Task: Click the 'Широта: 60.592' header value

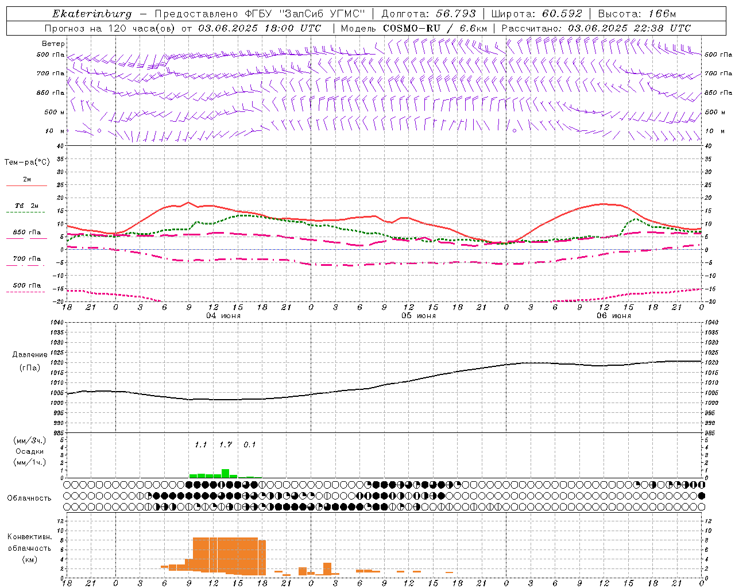Action: 537,14
